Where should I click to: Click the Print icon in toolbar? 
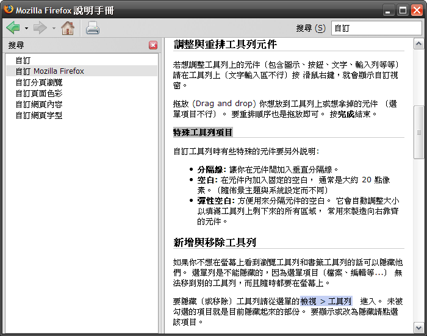click(x=93, y=28)
